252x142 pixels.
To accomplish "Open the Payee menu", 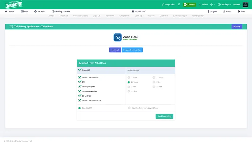I will (x=212, y=11).
